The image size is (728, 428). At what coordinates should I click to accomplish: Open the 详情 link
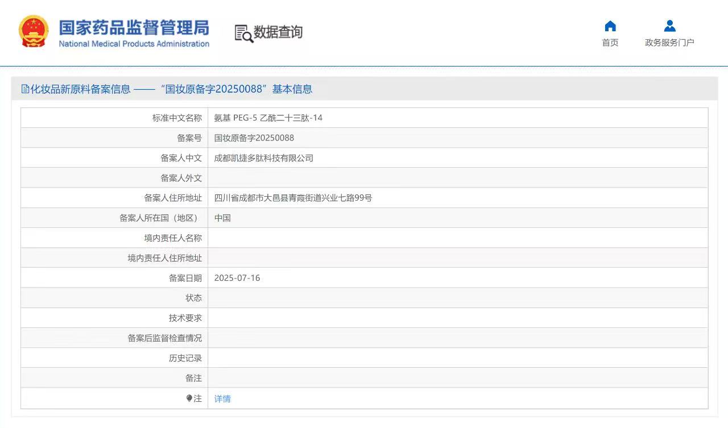tap(222, 399)
